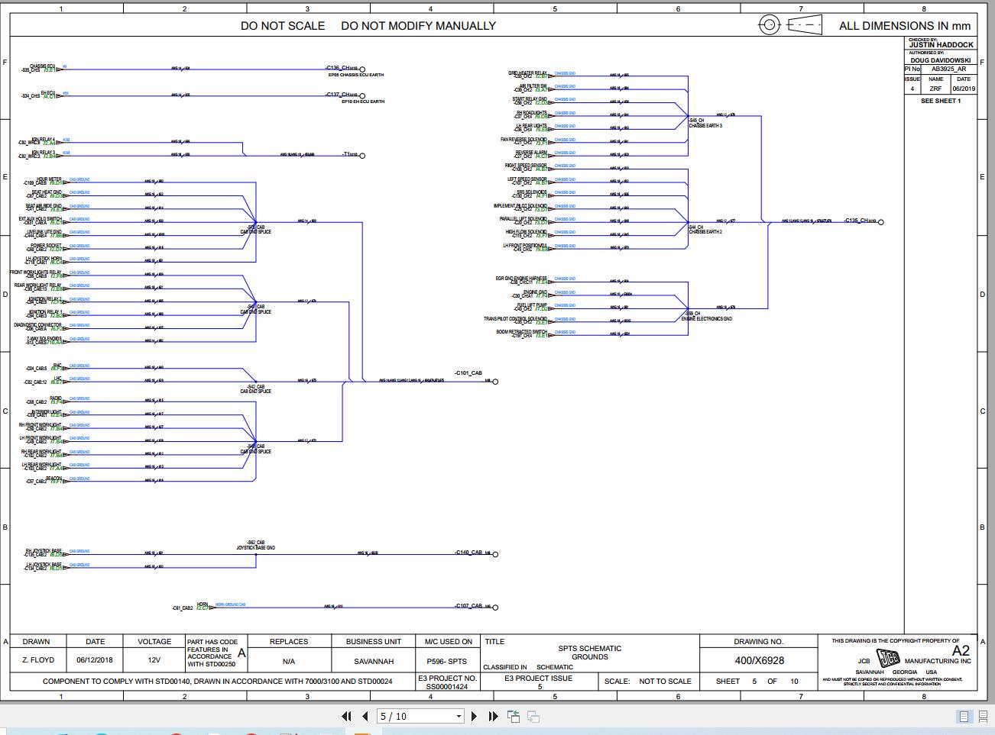
Task: Go to the first page
Action: tap(346, 716)
